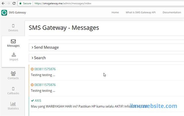Open the Statistics chart sidebar item
Screen dimensions: 184x116
coord(13,106)
